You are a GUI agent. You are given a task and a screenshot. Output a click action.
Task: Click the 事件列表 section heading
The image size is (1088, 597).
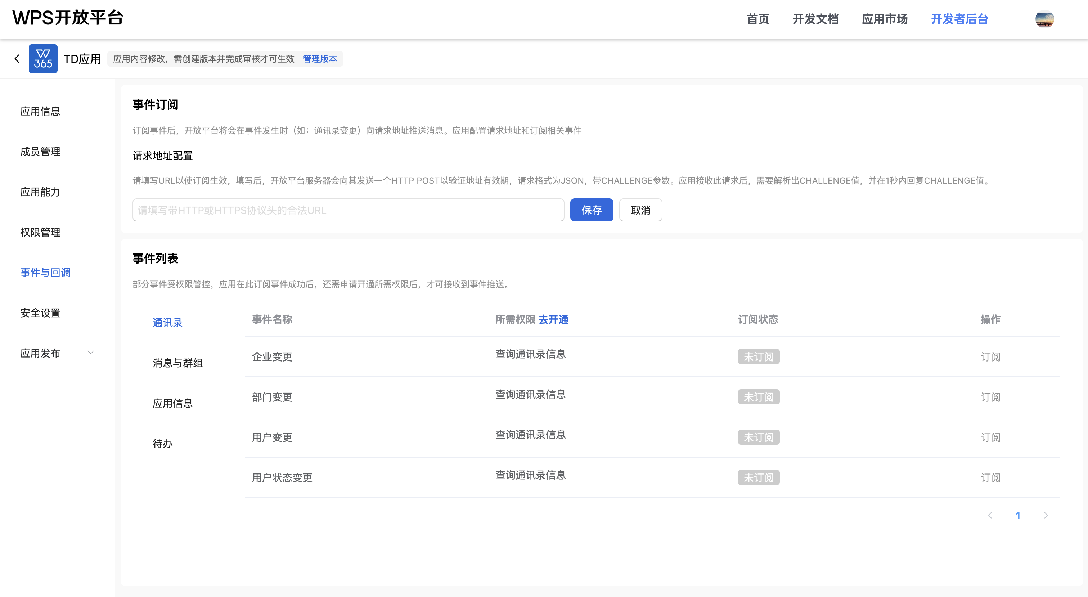point(156,258)
